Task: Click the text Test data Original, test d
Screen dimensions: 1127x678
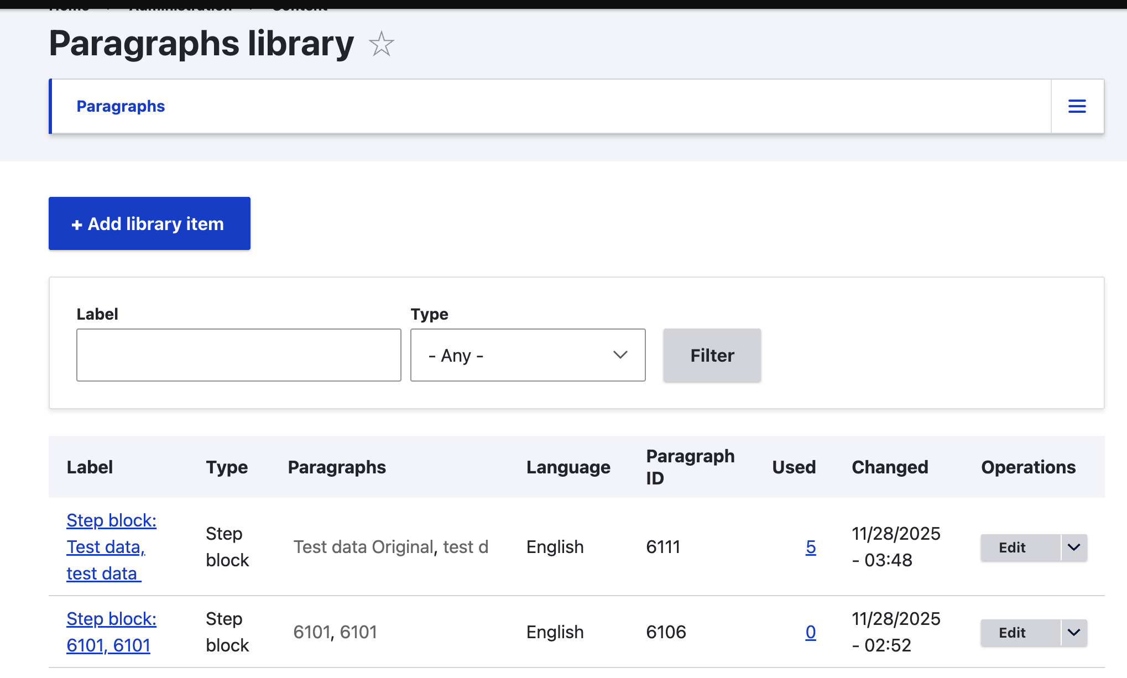Action: (391, 547)
